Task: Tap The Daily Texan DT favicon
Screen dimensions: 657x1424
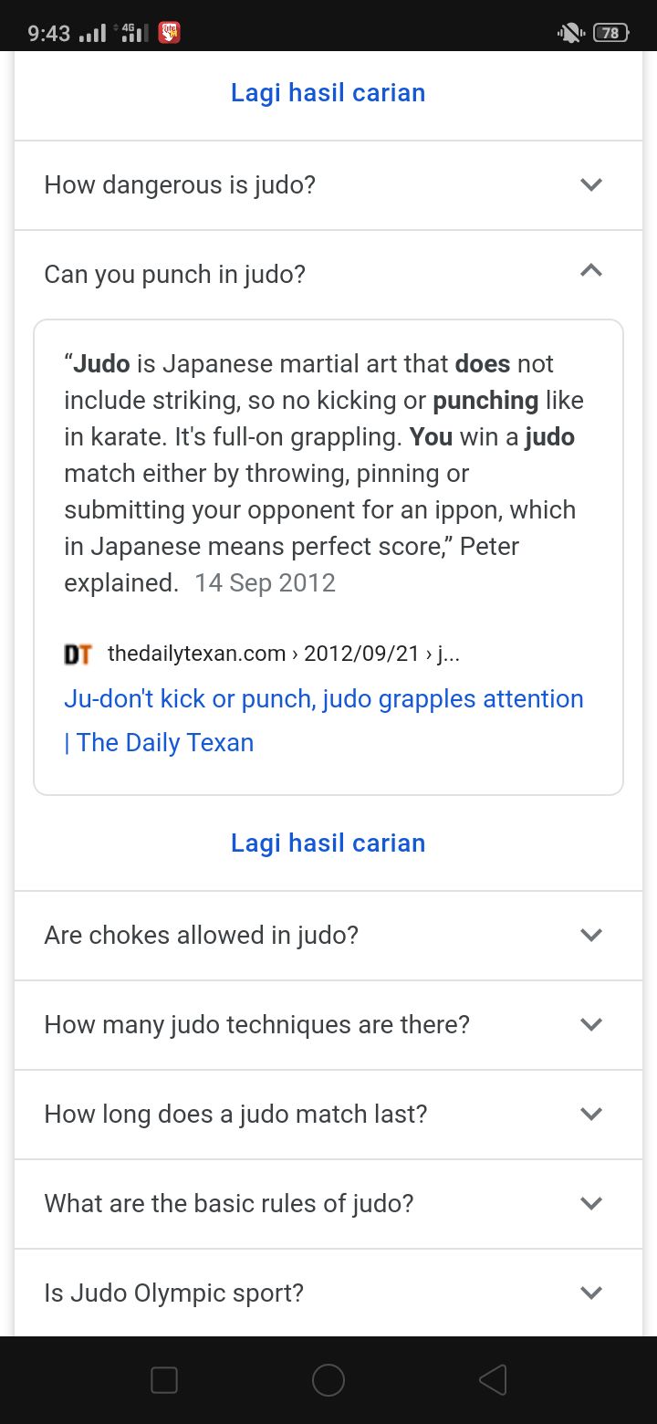Action: click(78, 654)
